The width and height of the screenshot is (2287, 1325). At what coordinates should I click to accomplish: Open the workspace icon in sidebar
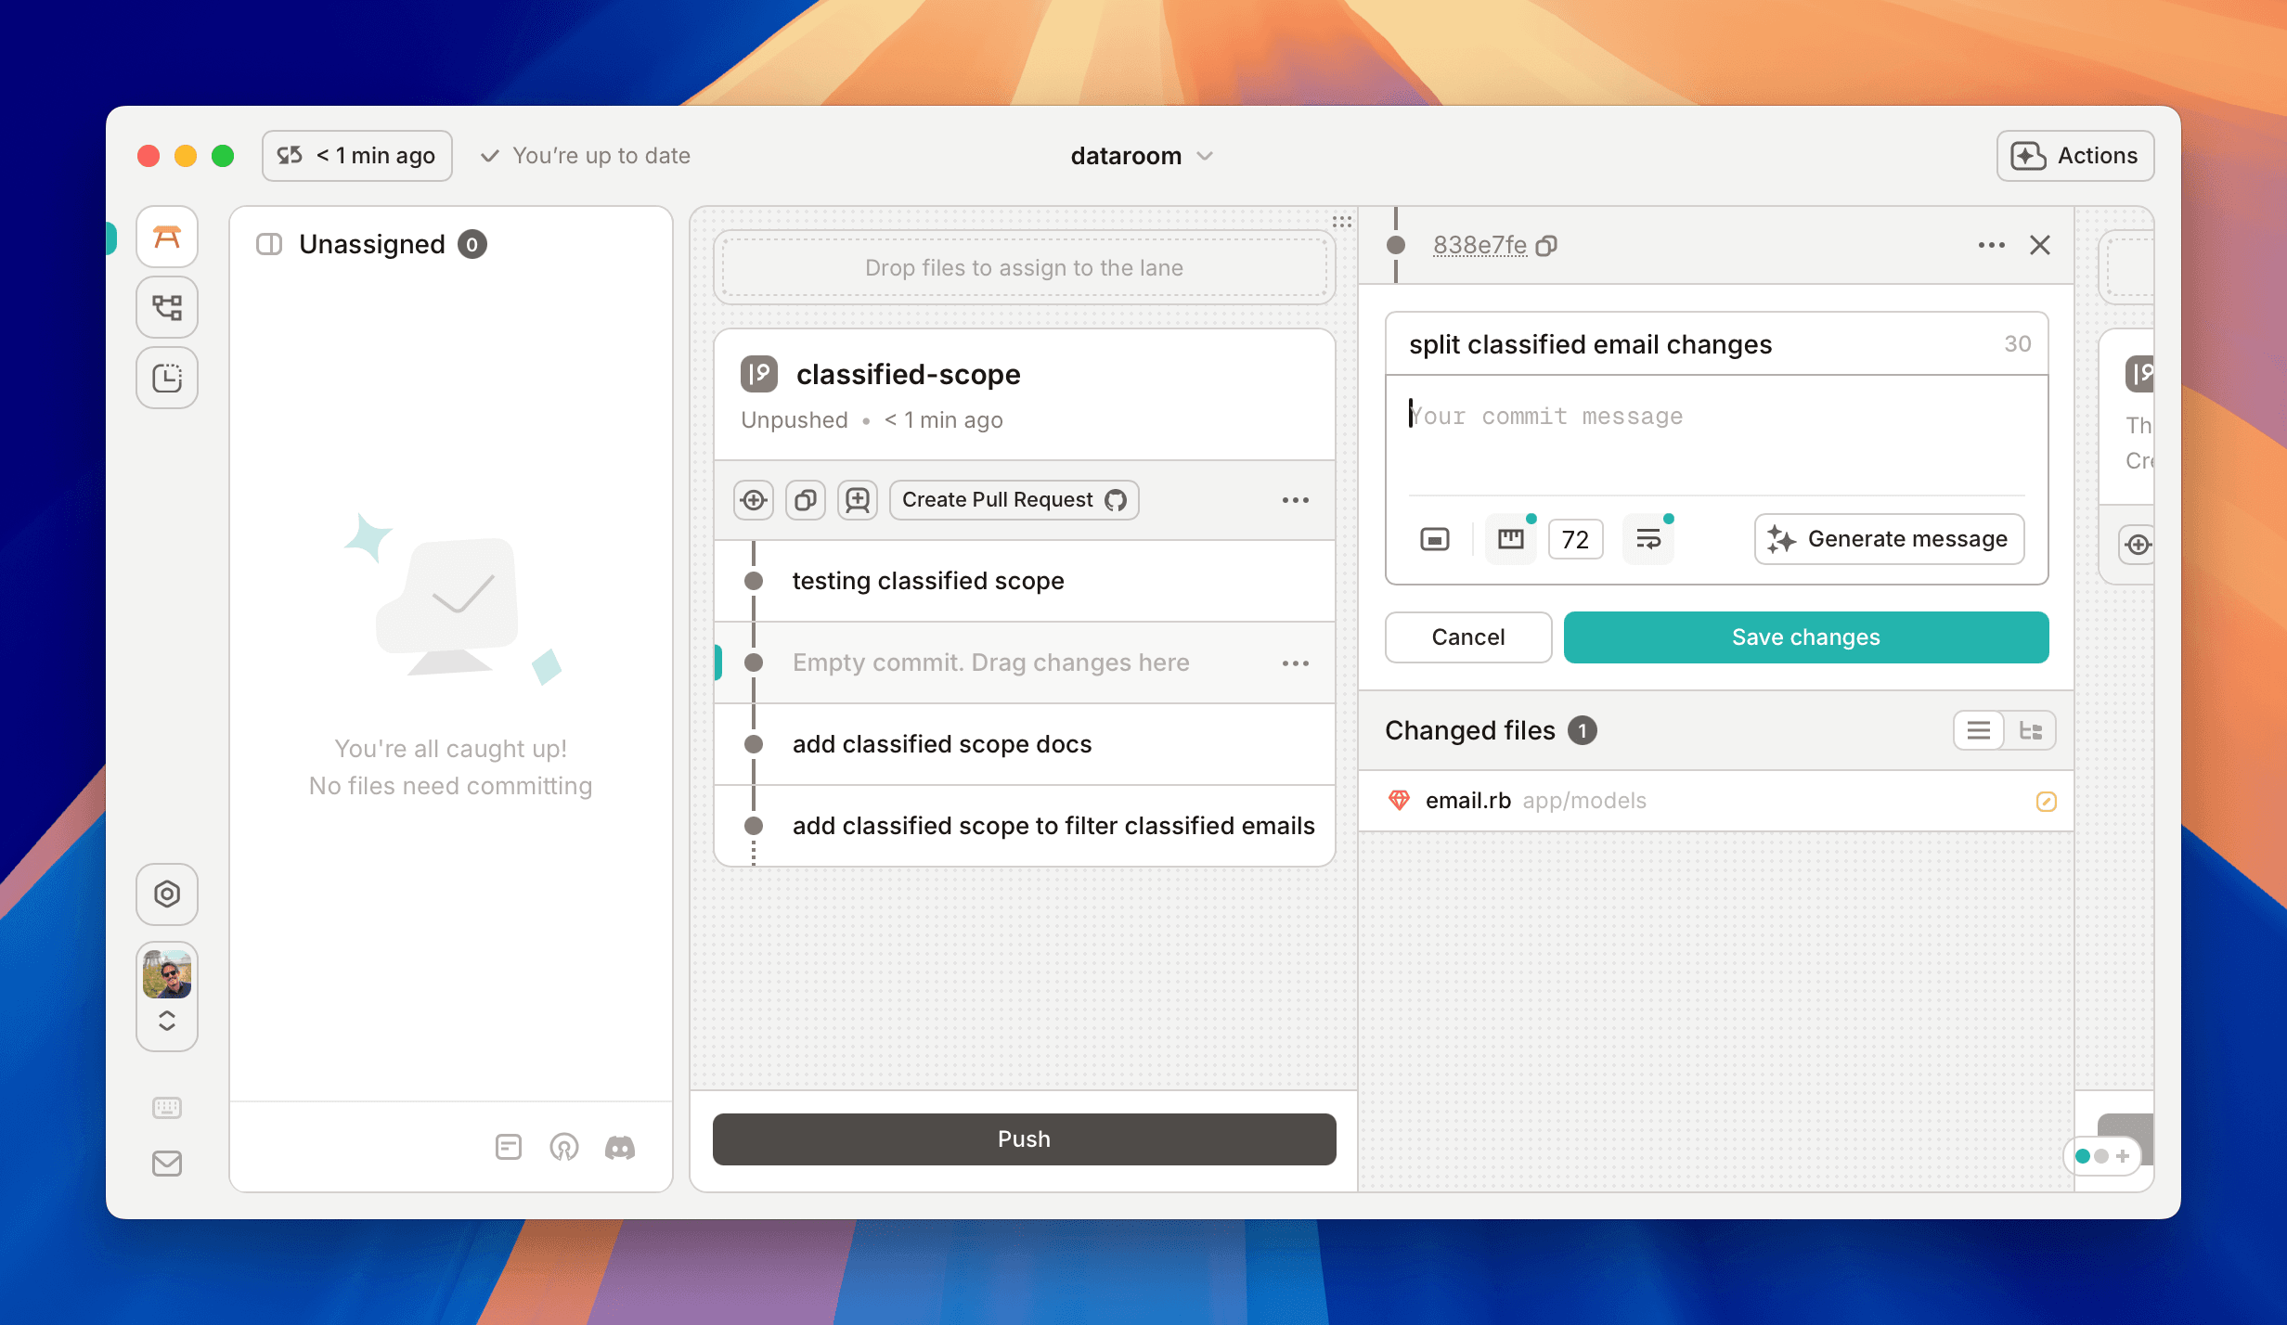(x=167, y=238)
